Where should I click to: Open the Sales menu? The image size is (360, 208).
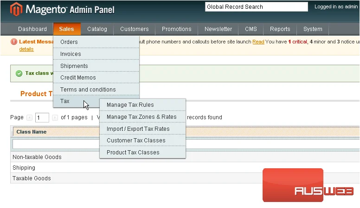pos(67,29)
